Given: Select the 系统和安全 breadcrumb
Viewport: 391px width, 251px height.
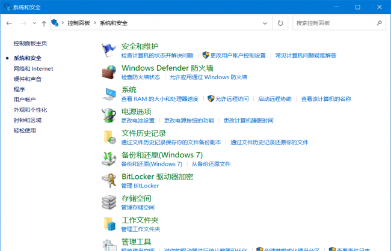Looking at the screenshot, I should coord(114,23).
